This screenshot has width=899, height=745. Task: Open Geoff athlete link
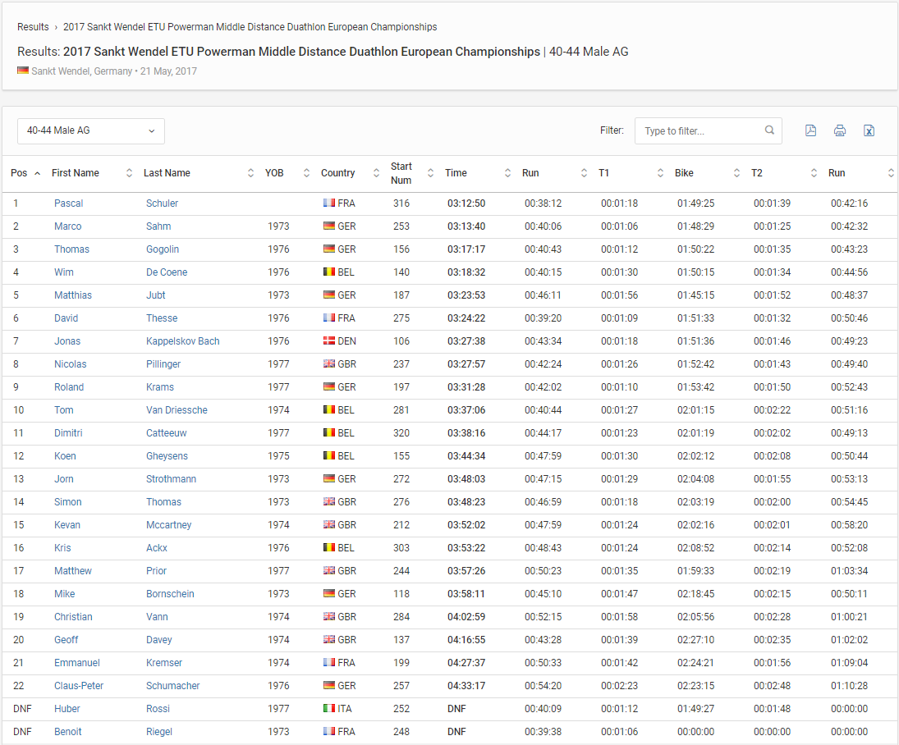(x=66, y=639)
